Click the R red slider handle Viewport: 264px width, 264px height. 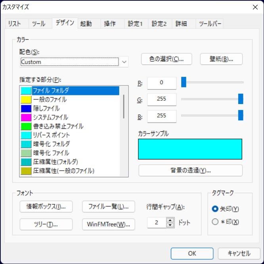click(x=184, y=82)
